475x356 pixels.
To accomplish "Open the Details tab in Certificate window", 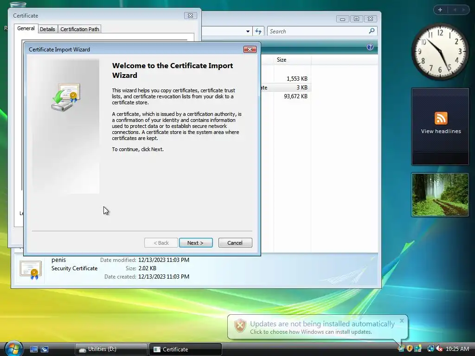I will 48,29.
